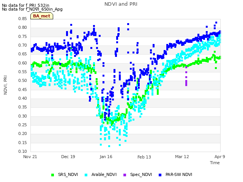Toggle the Spec_NDVI legend entry
Viewport: 243px width, 182px height.
pos(137,175)
